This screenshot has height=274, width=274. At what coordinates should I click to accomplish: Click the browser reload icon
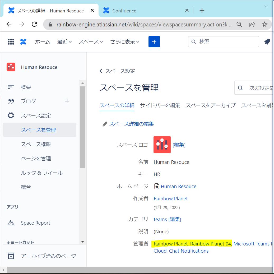coord(34,24)
